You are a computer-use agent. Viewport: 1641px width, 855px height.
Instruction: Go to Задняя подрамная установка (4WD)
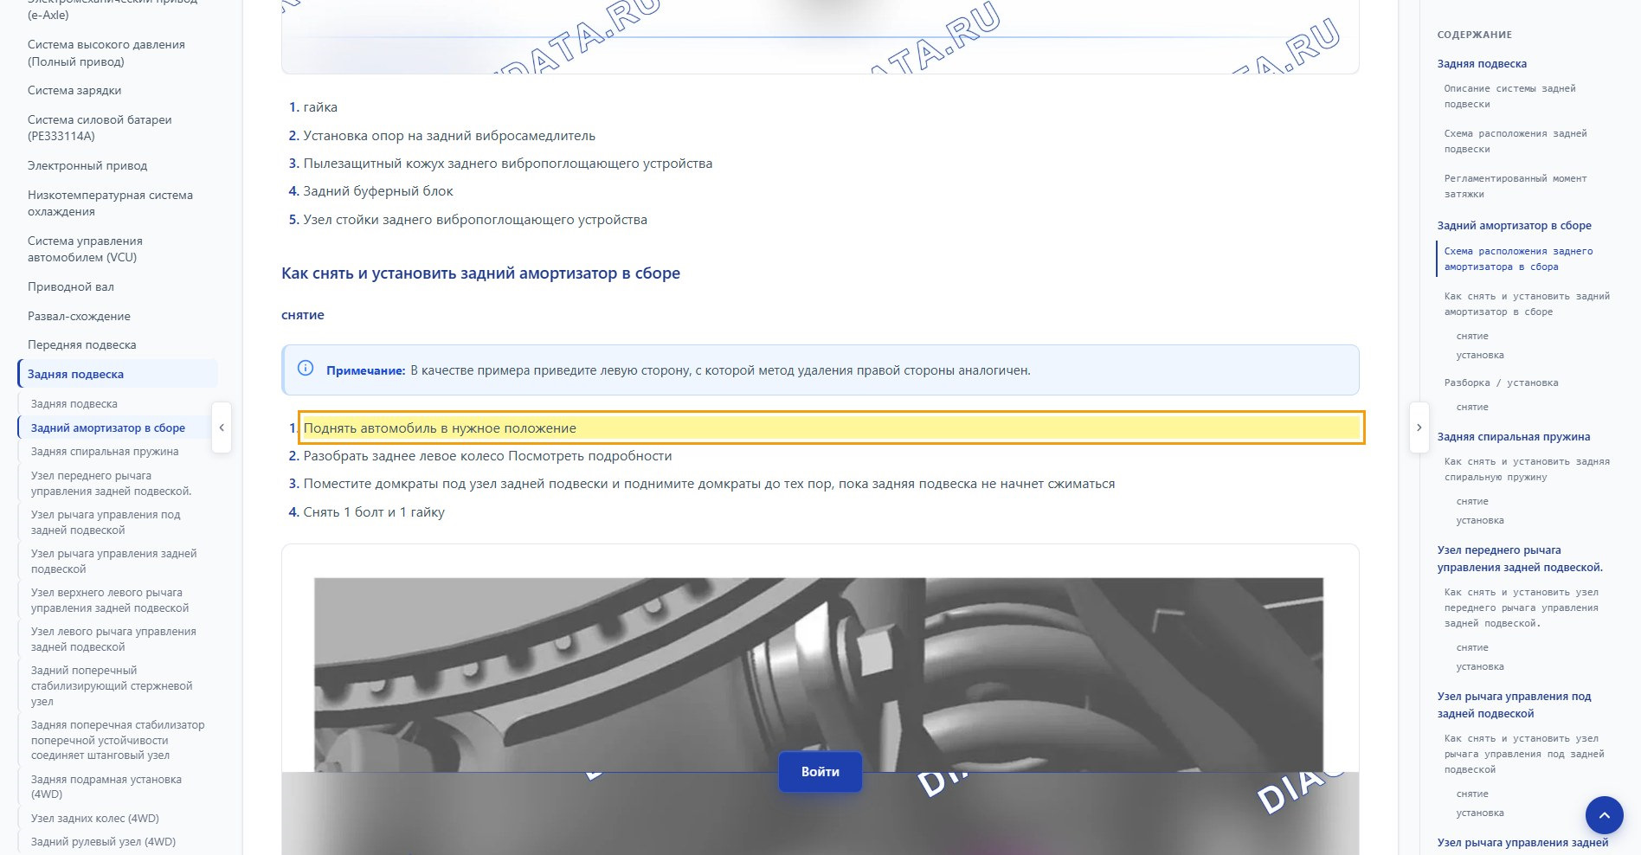pos(106,786)
